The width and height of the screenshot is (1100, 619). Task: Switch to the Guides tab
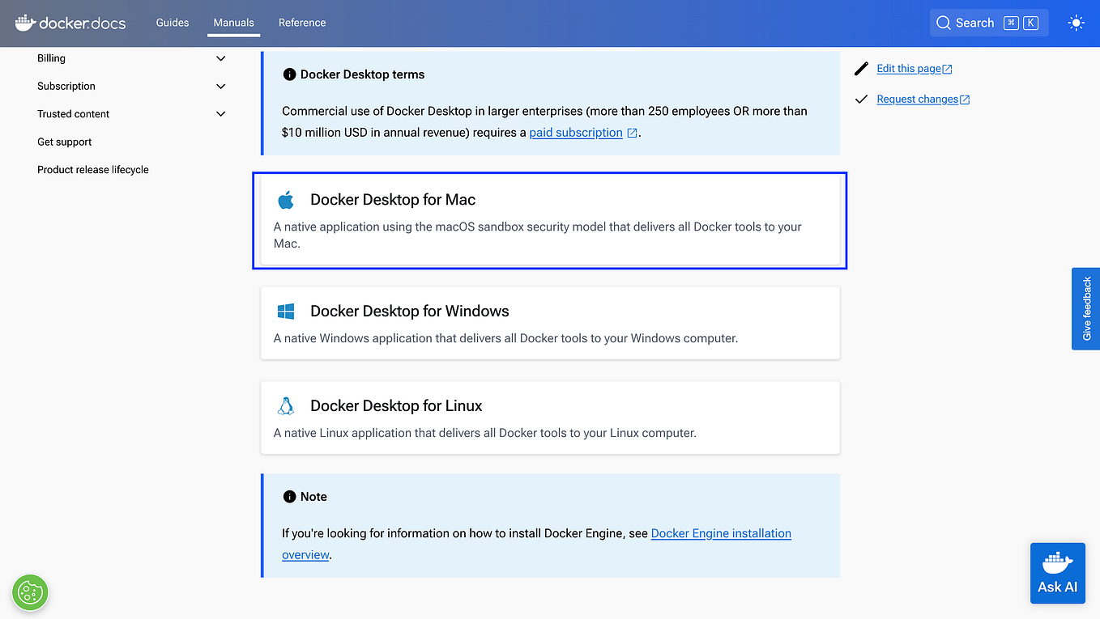point(172,23)
